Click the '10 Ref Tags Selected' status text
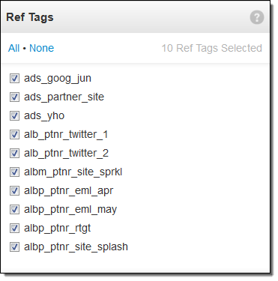 tap(212, 49)
